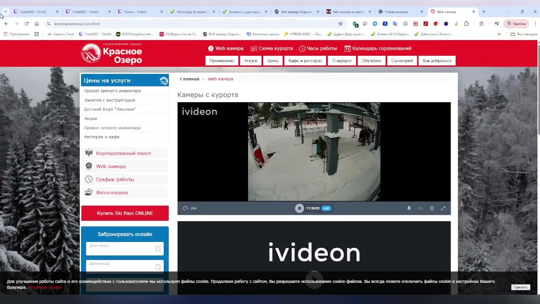Open Календарь соревнований in header
540x304 pixels.
(x=378, y=49)
